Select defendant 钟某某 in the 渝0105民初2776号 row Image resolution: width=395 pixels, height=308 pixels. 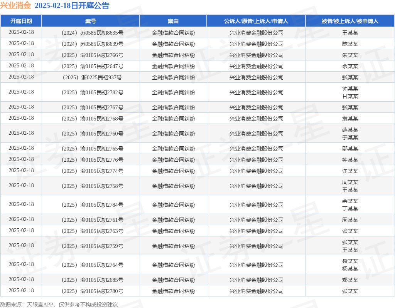point(350,160)
